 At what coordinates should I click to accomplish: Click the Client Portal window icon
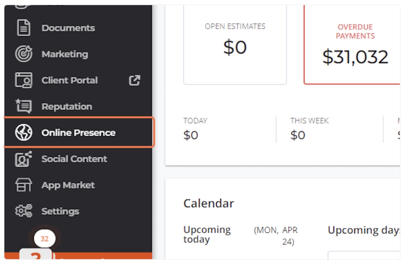(24, 80)
